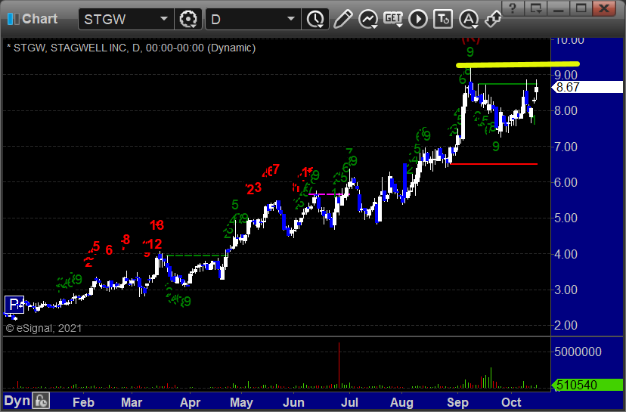This screenshot has height=412, width=626.
Task: Click the P marker box on chart
Action: [x=14, y=305]
